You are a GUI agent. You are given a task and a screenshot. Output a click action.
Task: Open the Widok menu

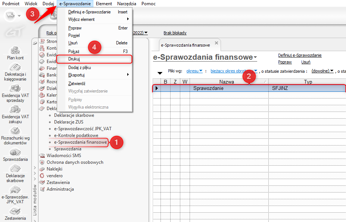pyautogui.click(x=31, y=4)
